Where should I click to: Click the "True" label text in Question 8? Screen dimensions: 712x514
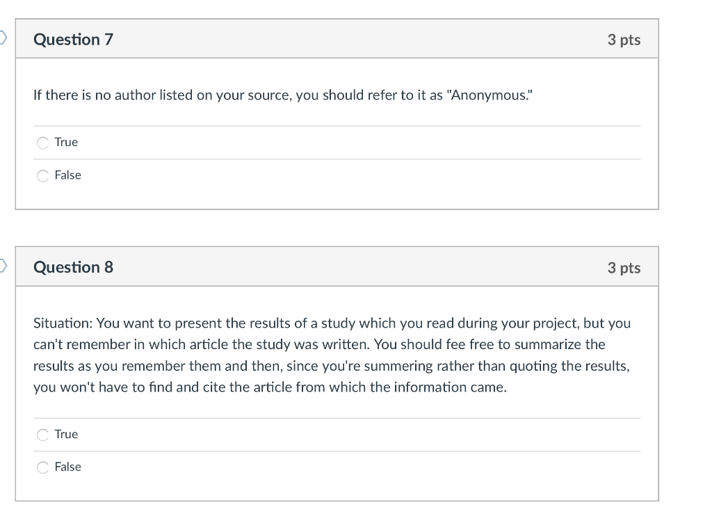coord(67,434)
